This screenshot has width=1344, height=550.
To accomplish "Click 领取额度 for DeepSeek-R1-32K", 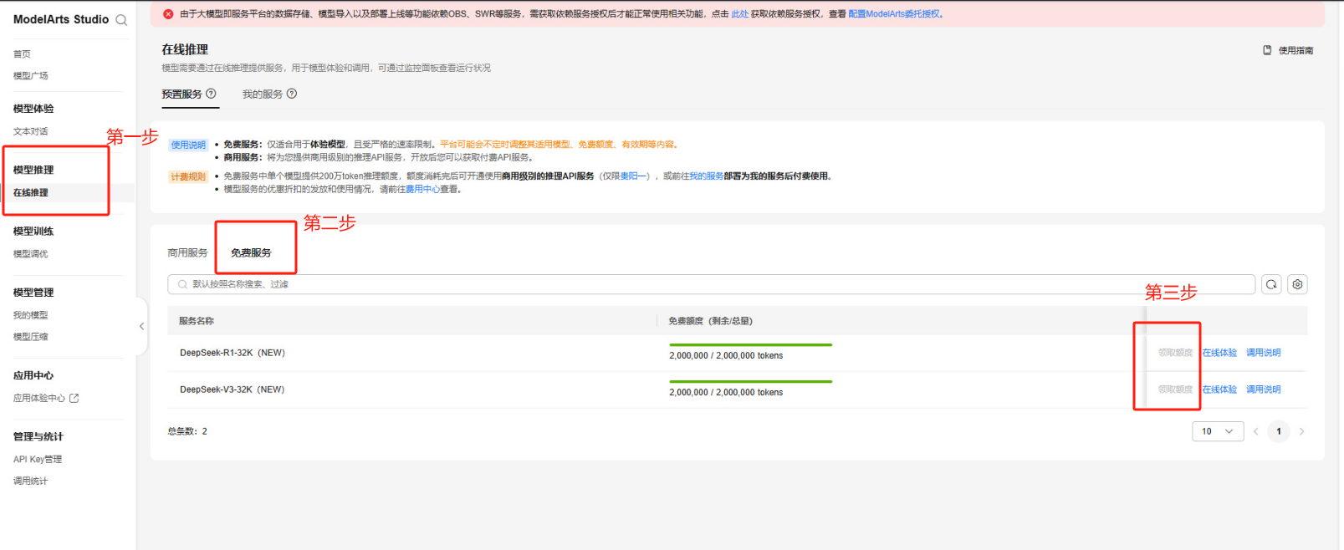I will [1175, 353].
